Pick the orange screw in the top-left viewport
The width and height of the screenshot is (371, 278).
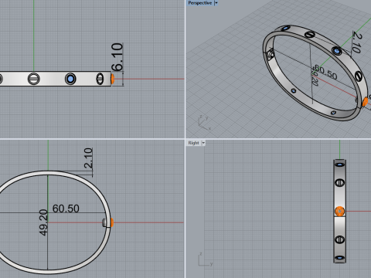(113, 79)
